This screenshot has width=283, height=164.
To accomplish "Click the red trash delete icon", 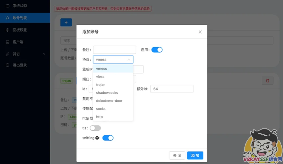I will (268, 81).
